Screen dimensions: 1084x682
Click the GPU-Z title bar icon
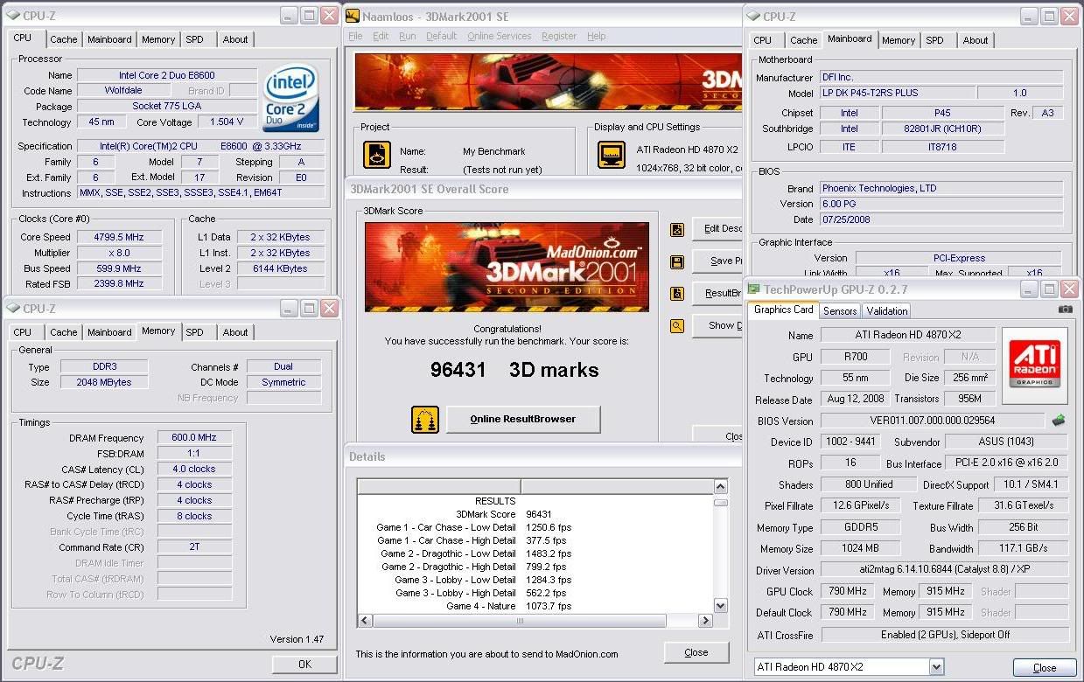753,289
